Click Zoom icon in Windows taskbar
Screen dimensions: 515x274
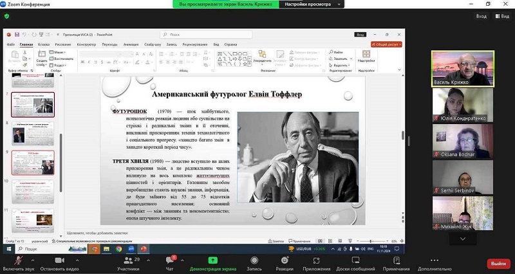(x=131, y=249)
